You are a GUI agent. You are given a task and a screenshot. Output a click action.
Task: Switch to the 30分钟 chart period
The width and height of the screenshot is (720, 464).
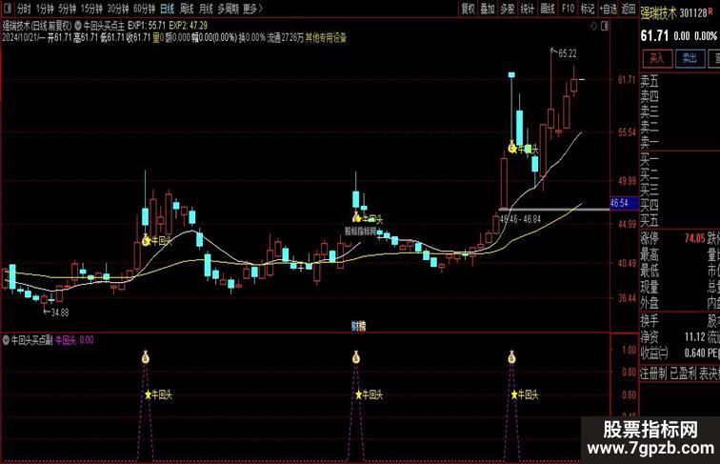point(118,9)
